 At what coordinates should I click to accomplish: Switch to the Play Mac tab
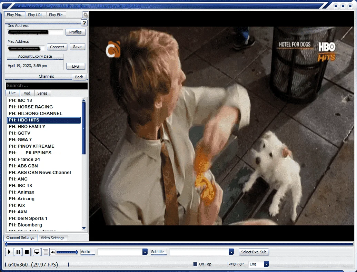(14, 14)
